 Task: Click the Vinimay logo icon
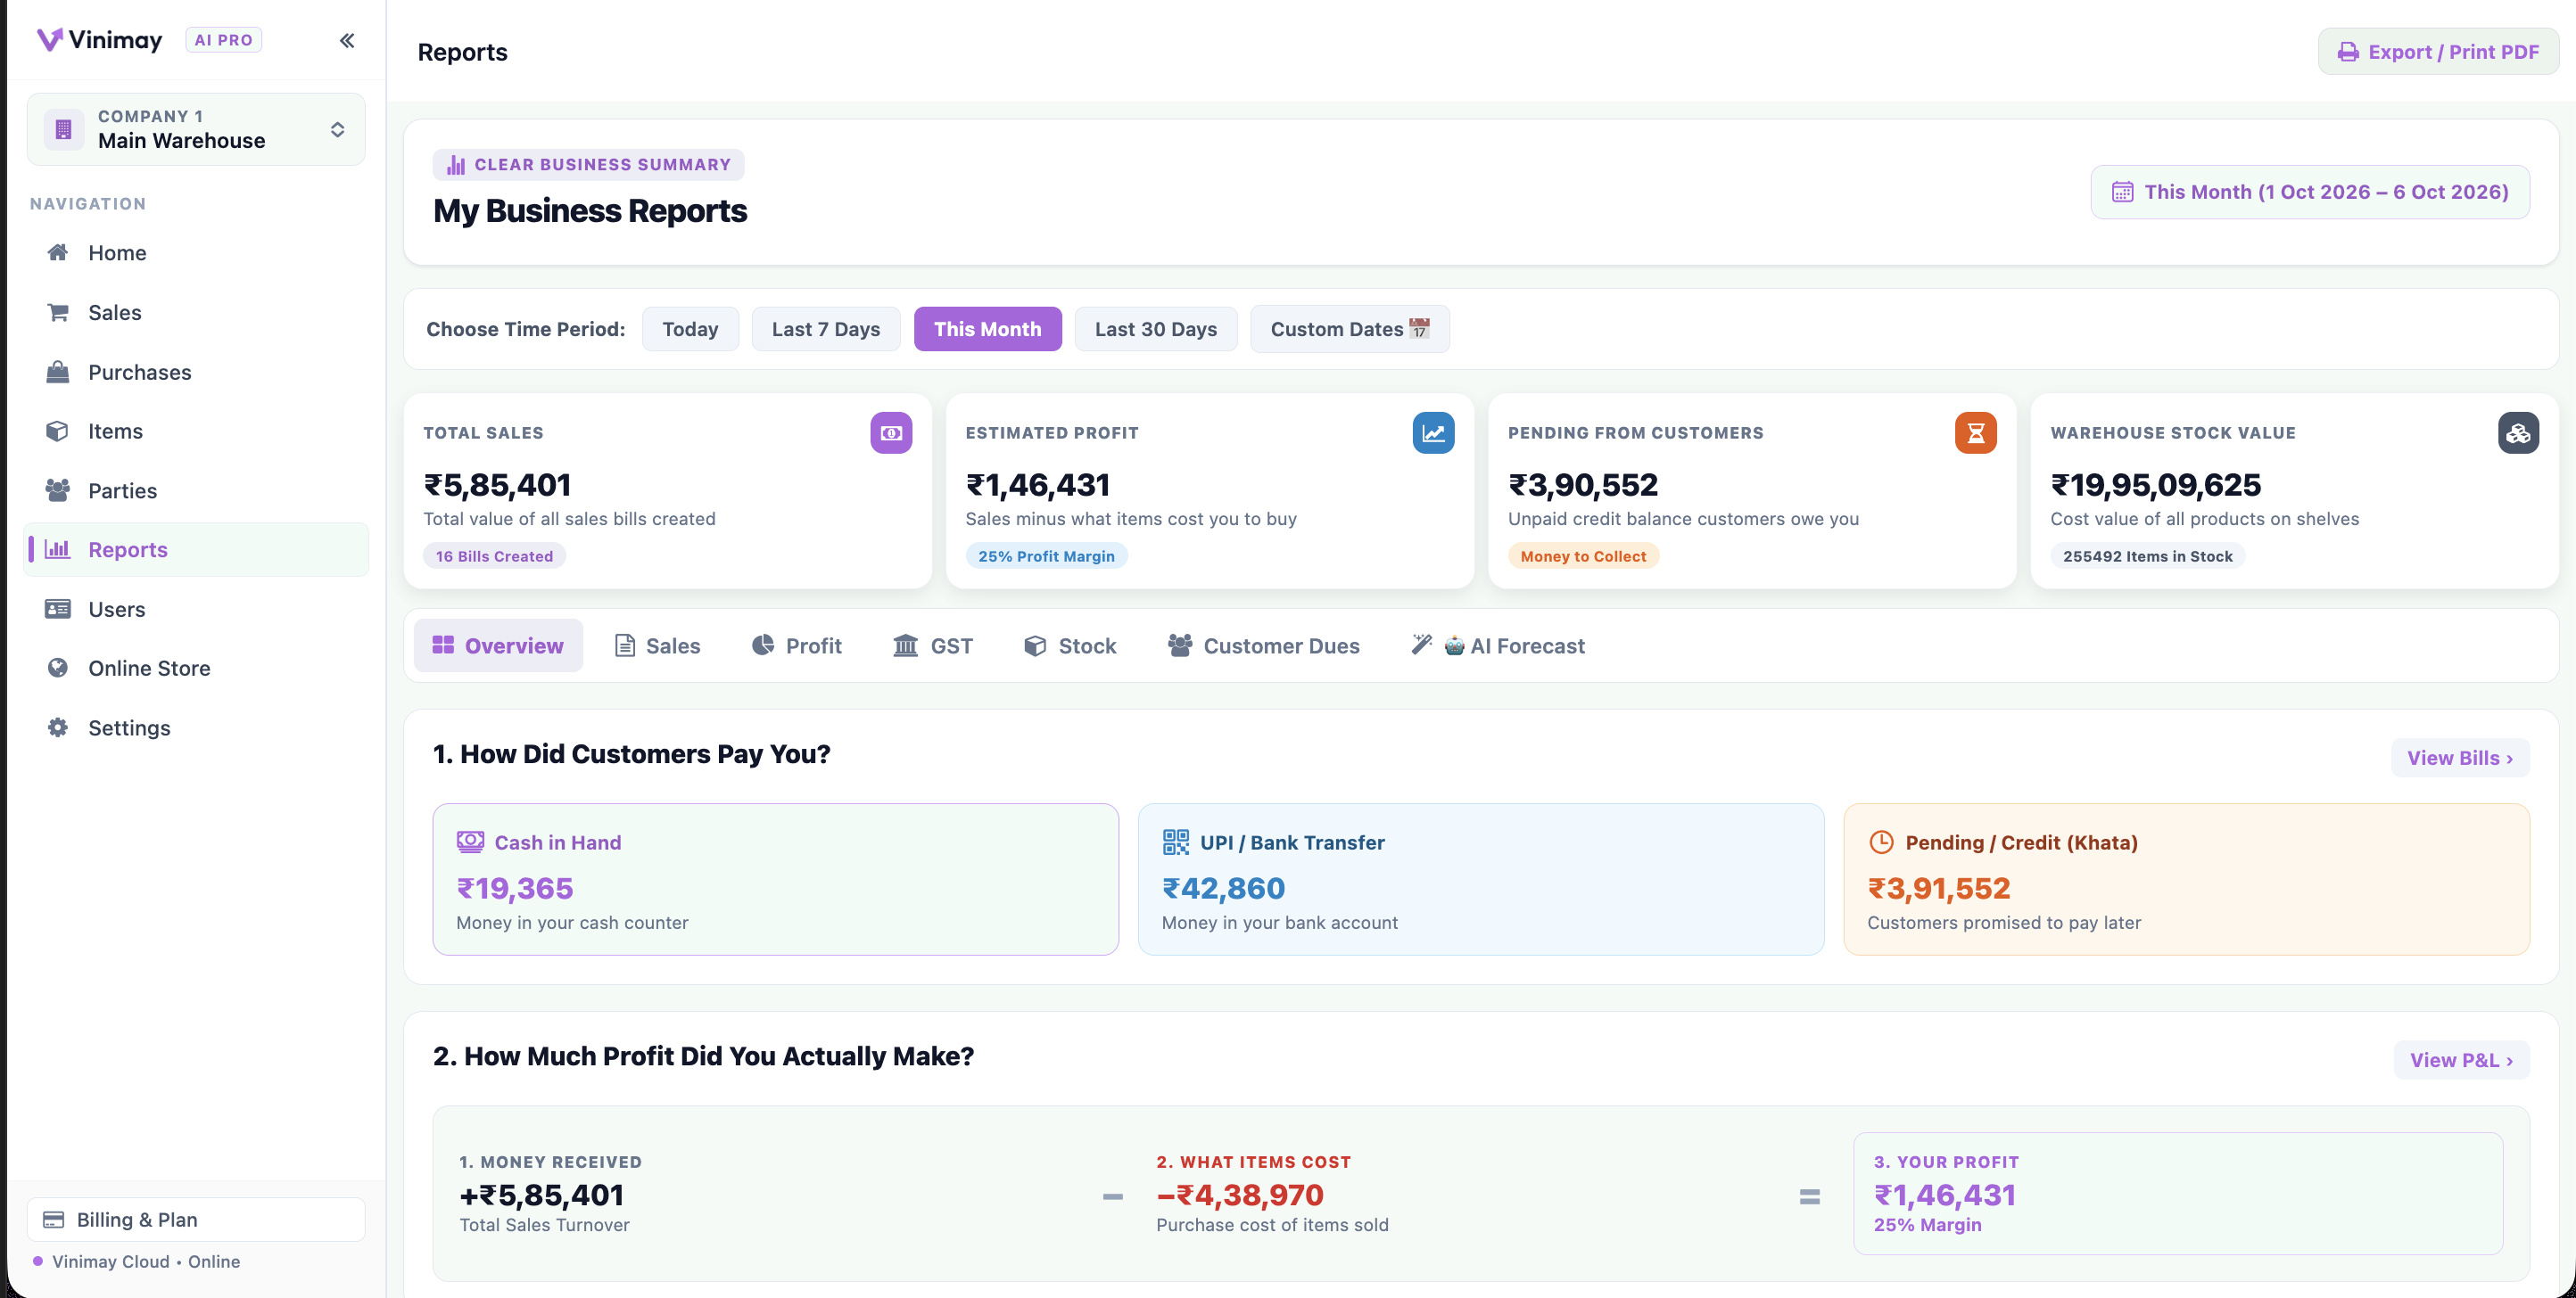(x=50, y=40)
